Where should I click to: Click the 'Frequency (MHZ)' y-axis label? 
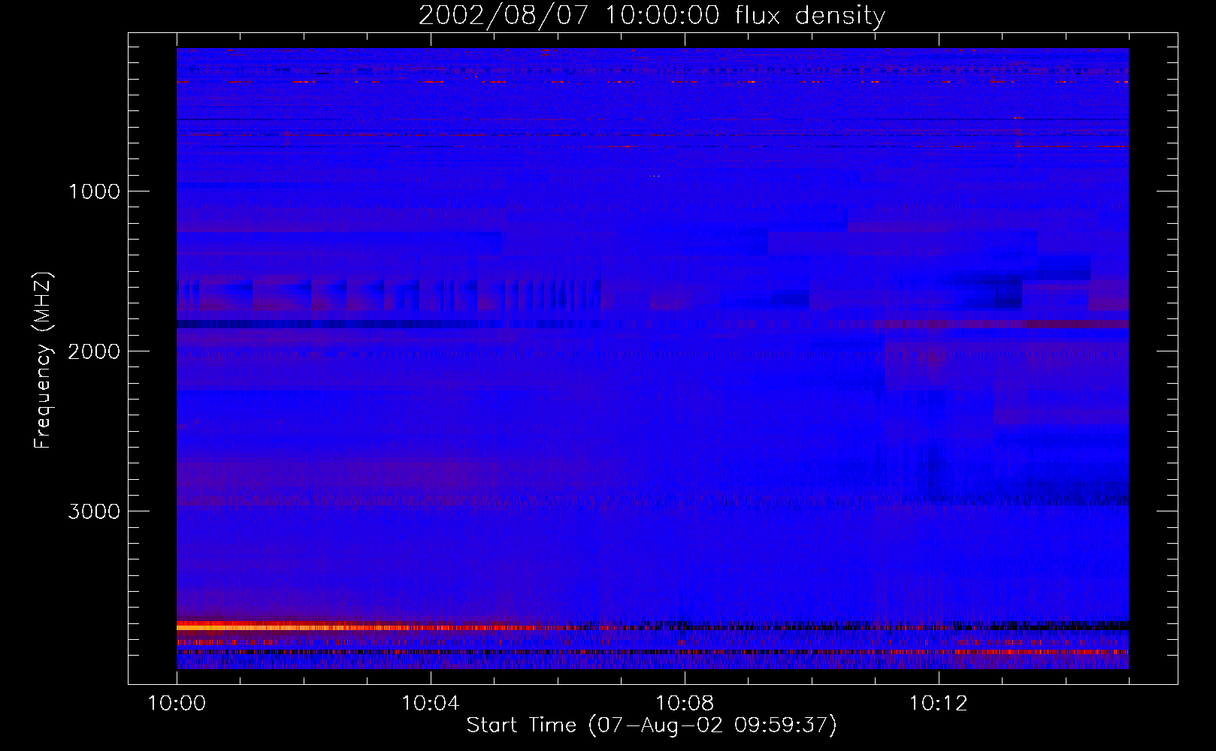44,360
